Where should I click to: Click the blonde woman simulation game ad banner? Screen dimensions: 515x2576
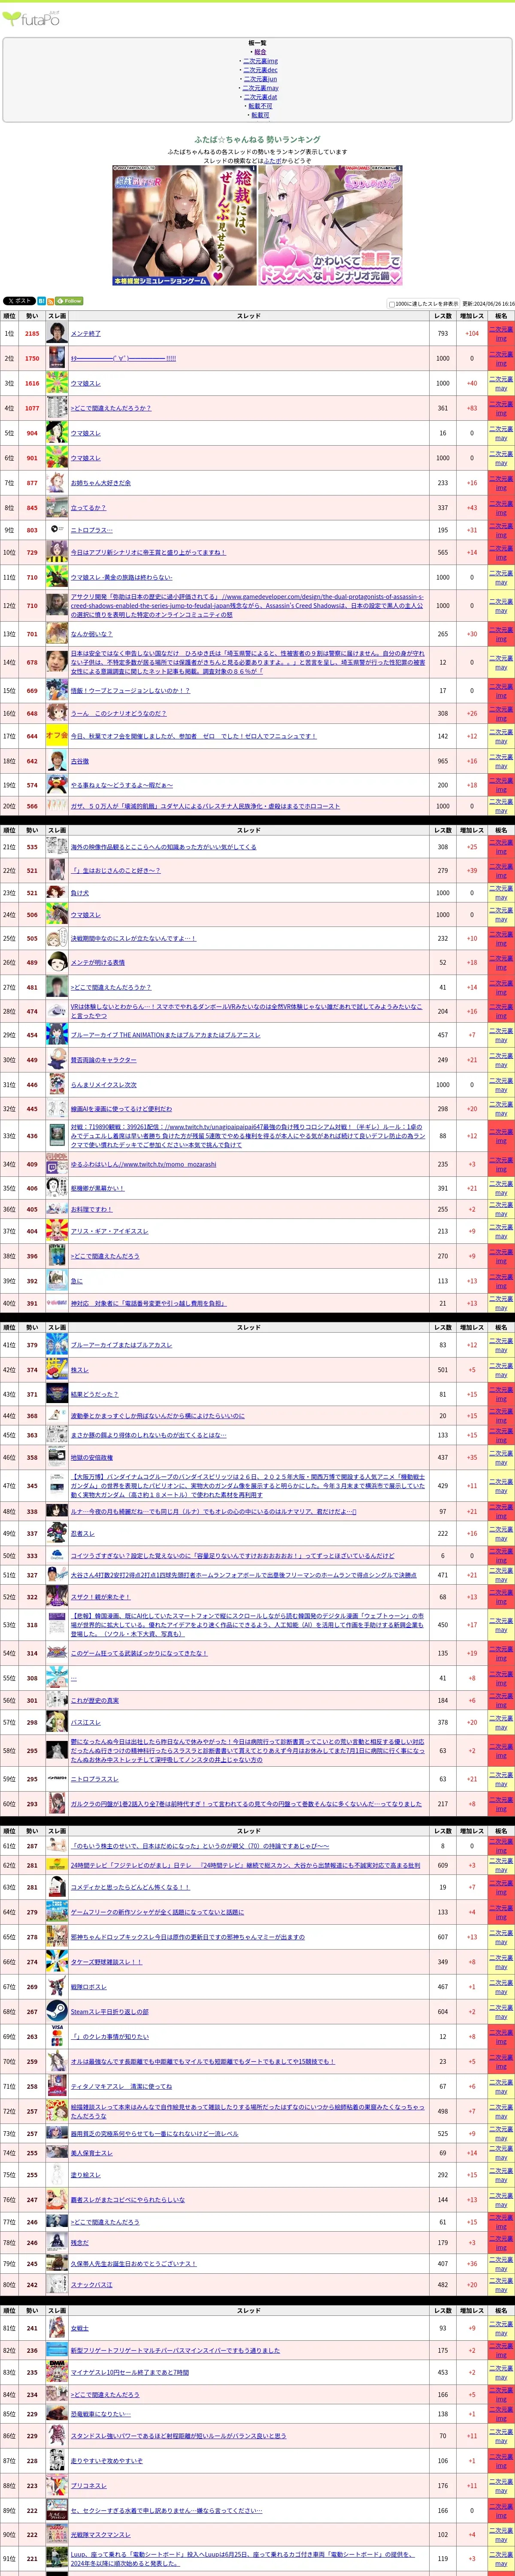click(184, 226)
